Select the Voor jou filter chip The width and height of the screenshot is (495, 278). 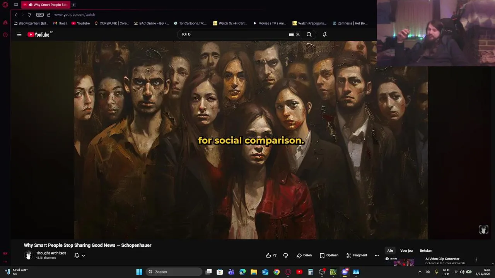pos(406,251)
